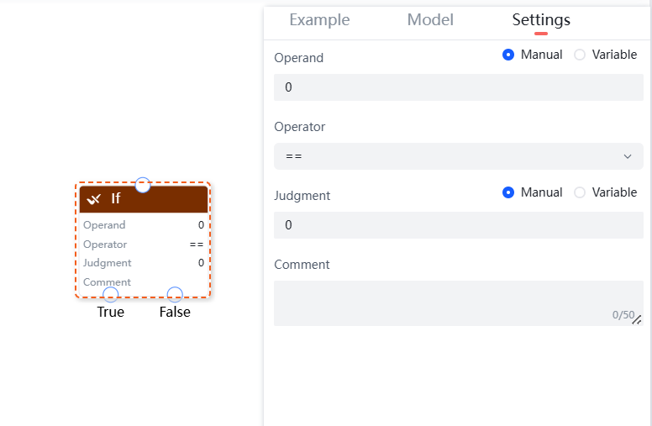This screenshot has width=652, height=426.
Task: Click the Operand value input field
Action: pyautogui.click(x=458, y=87)
